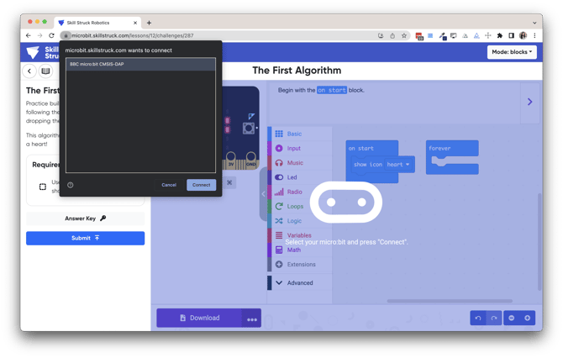The height and width of the screenshot is (358, 563).
Task: Open the Led blocks category
Action: tap(292, 177)
